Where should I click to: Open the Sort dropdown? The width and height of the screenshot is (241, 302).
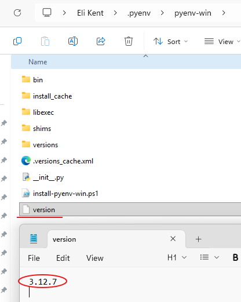(x=170, y=42)
